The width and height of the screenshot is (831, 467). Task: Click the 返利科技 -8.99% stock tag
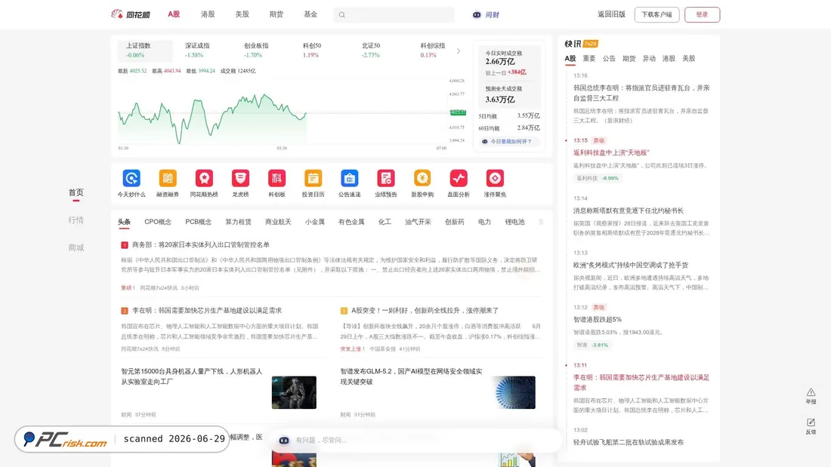(x=598, y=179)
